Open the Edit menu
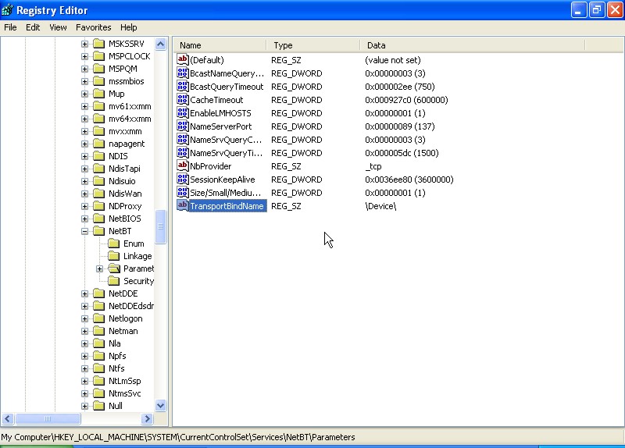The width and height of the screenshot is (625, 448). click(33, 27)
